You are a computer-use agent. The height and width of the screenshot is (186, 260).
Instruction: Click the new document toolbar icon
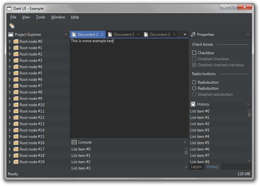tap(12, 25)
